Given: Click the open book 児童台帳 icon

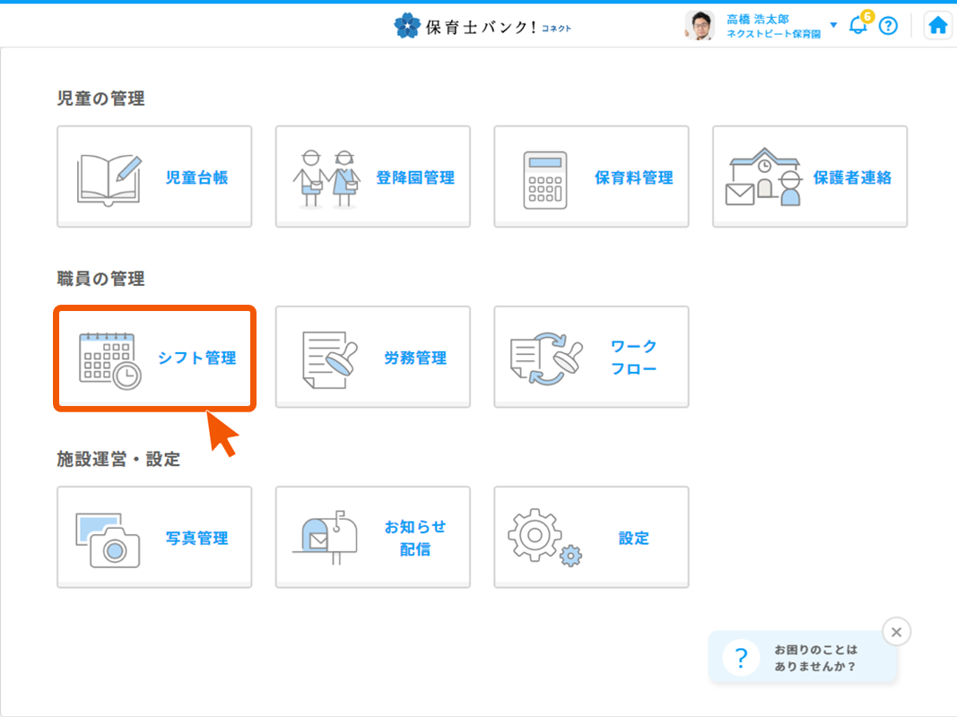Looking at the screenshot, I should (109, 178).
